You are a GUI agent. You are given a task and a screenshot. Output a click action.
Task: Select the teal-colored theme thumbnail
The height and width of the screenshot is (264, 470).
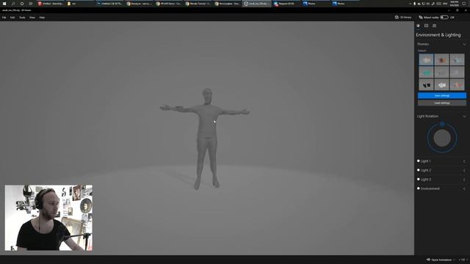tap(426, 72)
